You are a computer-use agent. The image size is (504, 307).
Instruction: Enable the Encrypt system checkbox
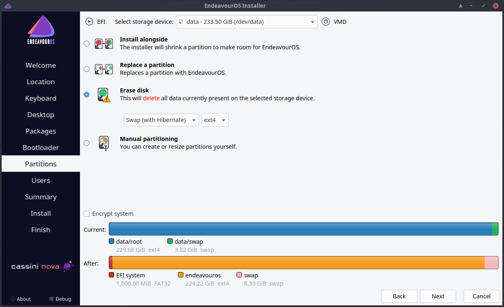coord(87,214)
